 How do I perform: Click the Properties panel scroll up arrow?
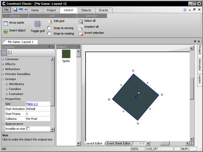click(x=52, y=59)
